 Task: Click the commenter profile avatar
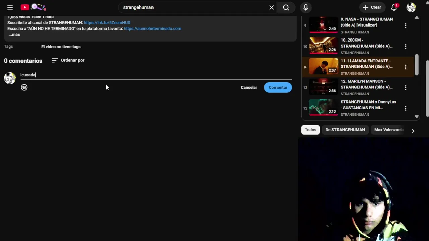point(10,78)
